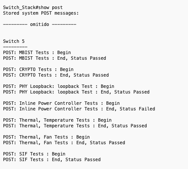Click the Thermal Fan Tests Begin line
This screenshot has height=169, width=188.
47,137
